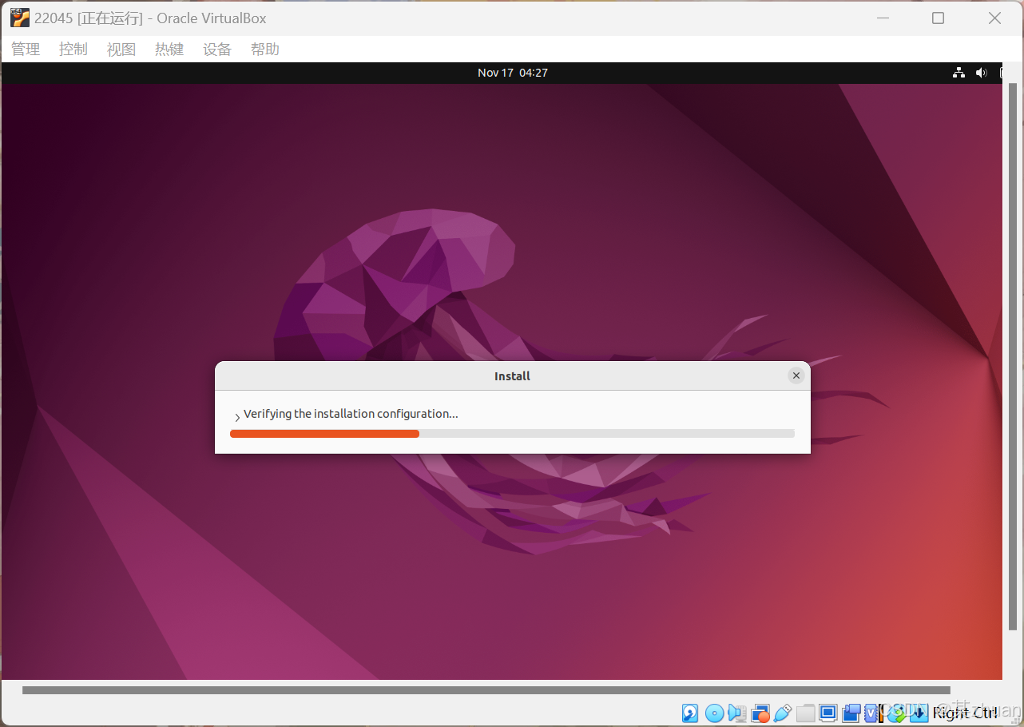Open the Nov 17 04:27 clock in Ubuntu bar
This screenshot has width=1024, height=727.
(x=513, y=73)
